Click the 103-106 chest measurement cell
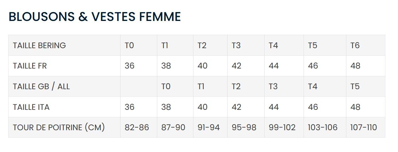Viewport: 398px width, 152px height. tap(323, 127)
